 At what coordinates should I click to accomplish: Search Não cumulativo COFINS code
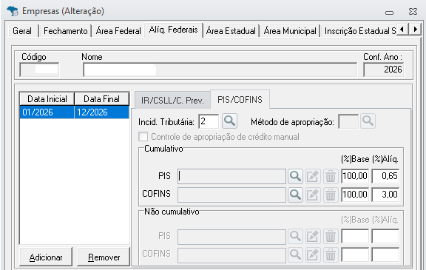[295, 254]
